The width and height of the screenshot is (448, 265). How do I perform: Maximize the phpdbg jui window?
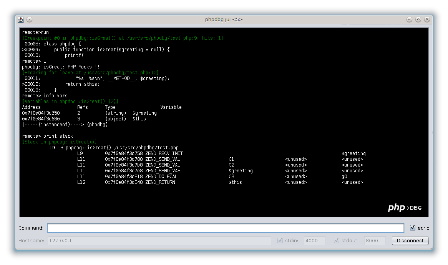pos(418,20)
